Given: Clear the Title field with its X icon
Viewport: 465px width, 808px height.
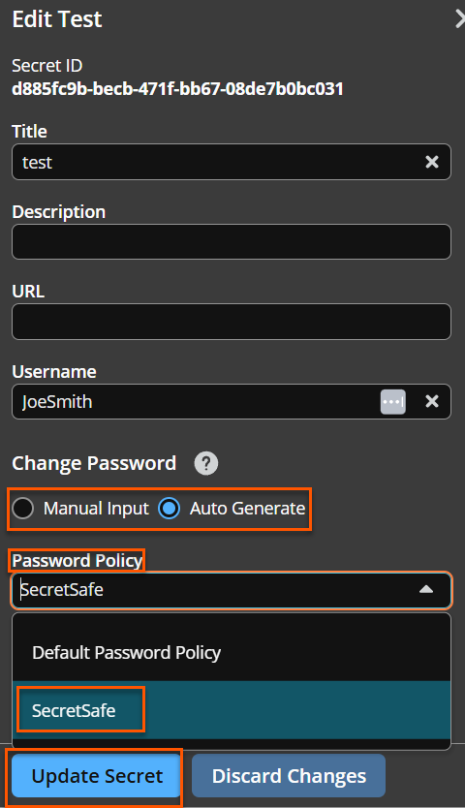Looking at the screenshot, I should 431,163.
